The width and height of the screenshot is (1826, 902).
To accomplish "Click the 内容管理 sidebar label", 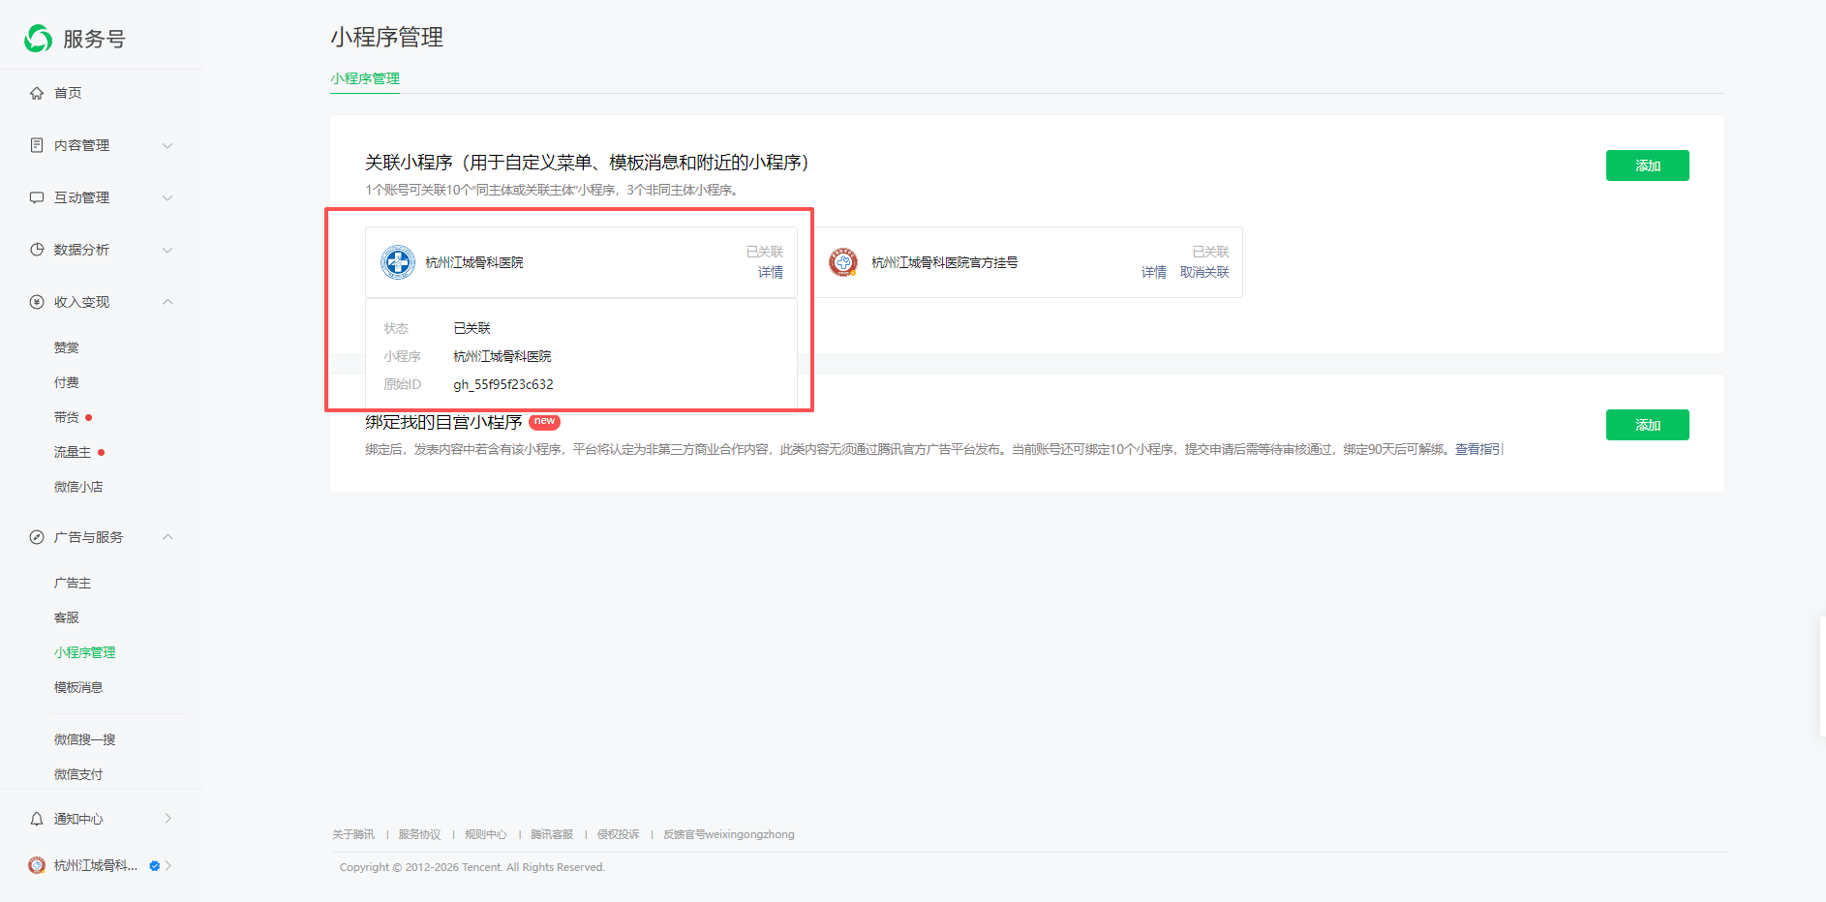I will click(82, 145).
